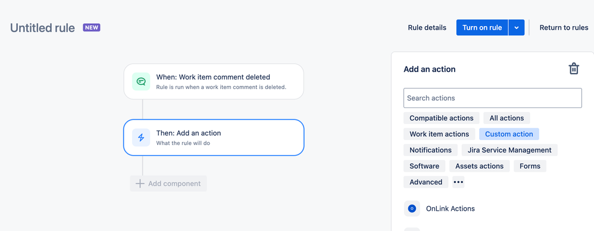Choose the Assets actions category
Viewport: 594px width, 231px height.
pyautogui.click(x=479, y=166)
